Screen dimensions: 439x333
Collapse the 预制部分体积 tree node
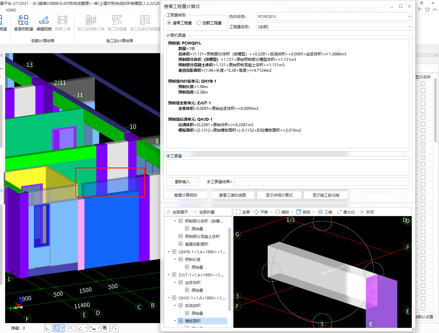pos(175,221)
